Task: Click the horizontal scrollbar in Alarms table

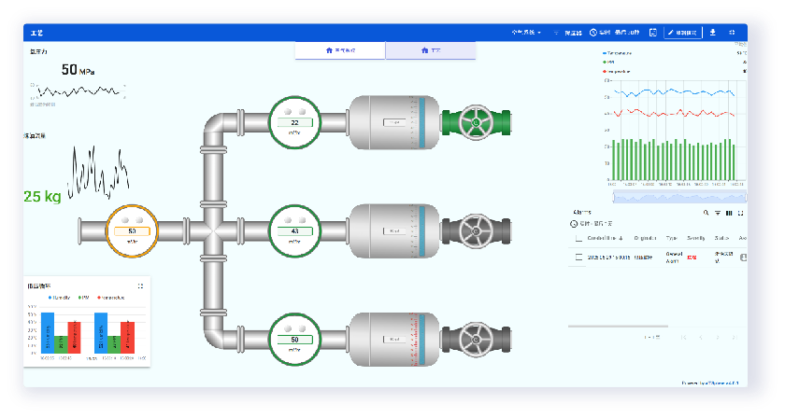Action: pos(618,326)
